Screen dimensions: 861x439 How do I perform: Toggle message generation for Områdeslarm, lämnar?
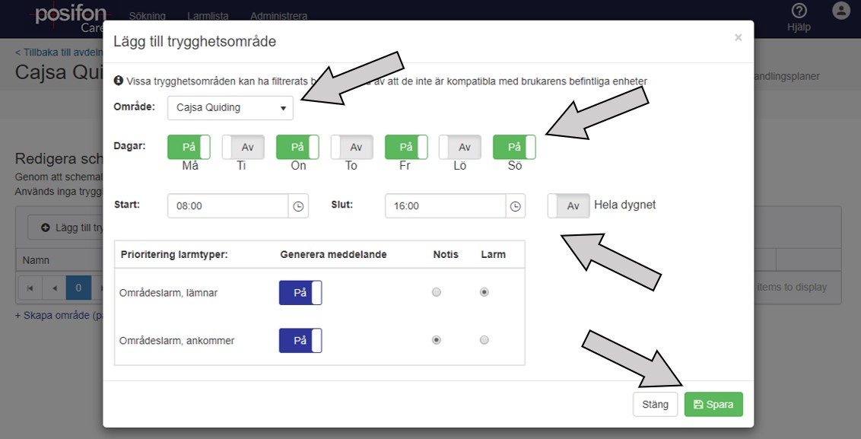pyautogui.click(x=300, y=293)
